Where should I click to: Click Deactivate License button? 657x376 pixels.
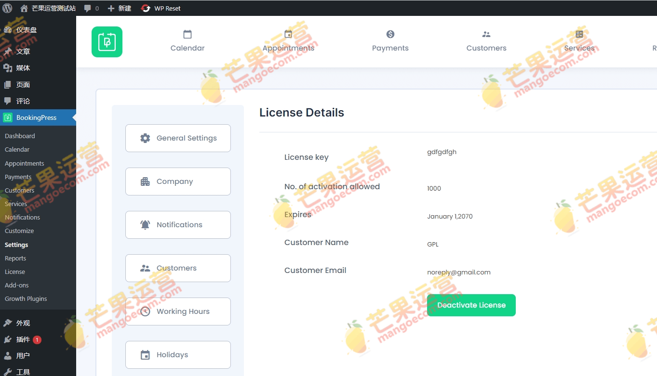click(471, 305)
